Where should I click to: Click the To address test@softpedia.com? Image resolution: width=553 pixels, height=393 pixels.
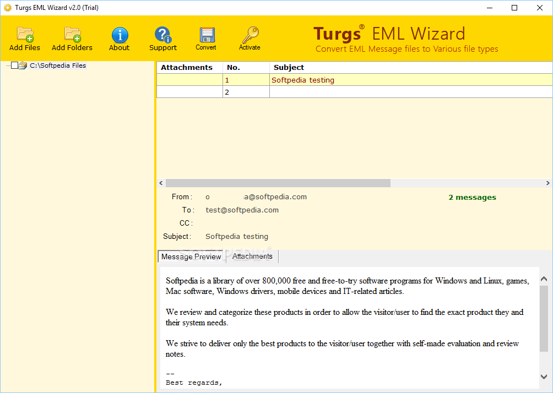(242, 210)
